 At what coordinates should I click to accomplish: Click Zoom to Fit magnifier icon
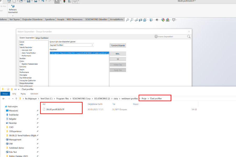pyautogui.click(x=127, y=20)
